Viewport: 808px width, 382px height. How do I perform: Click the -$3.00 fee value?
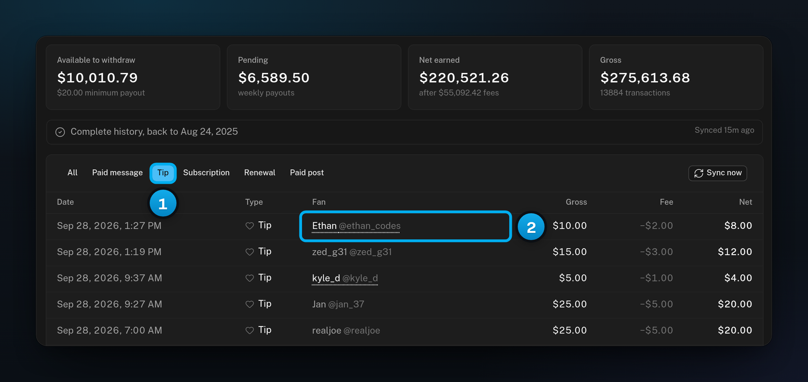pos(656,252)
